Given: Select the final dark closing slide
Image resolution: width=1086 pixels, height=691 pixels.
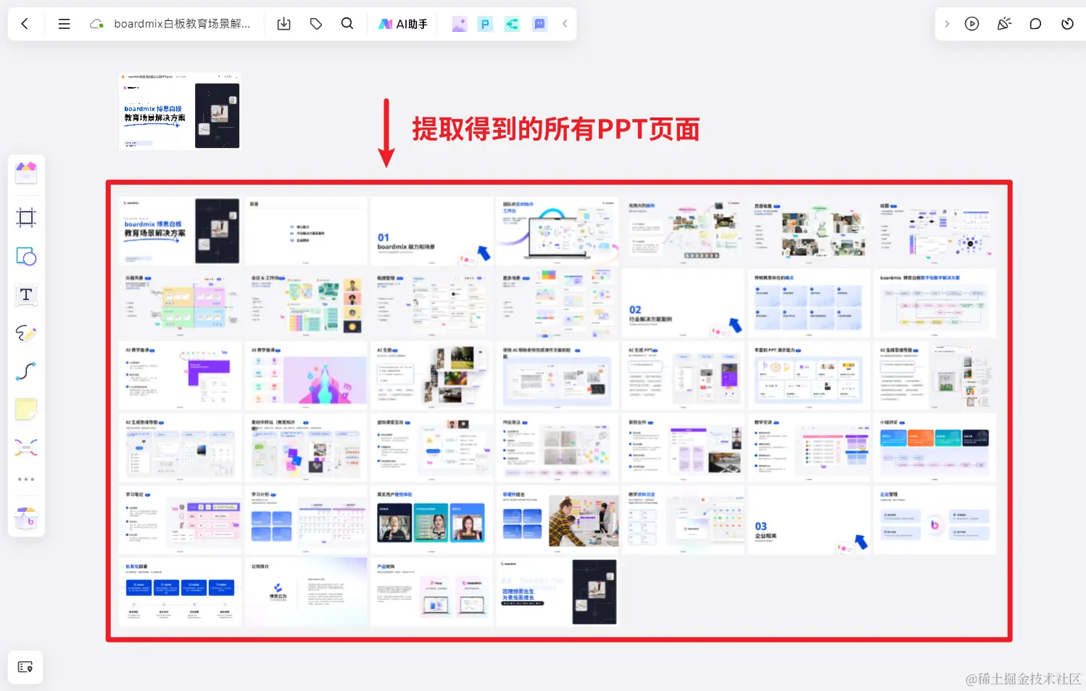Looking at the screenshot, I should [557, 592].
